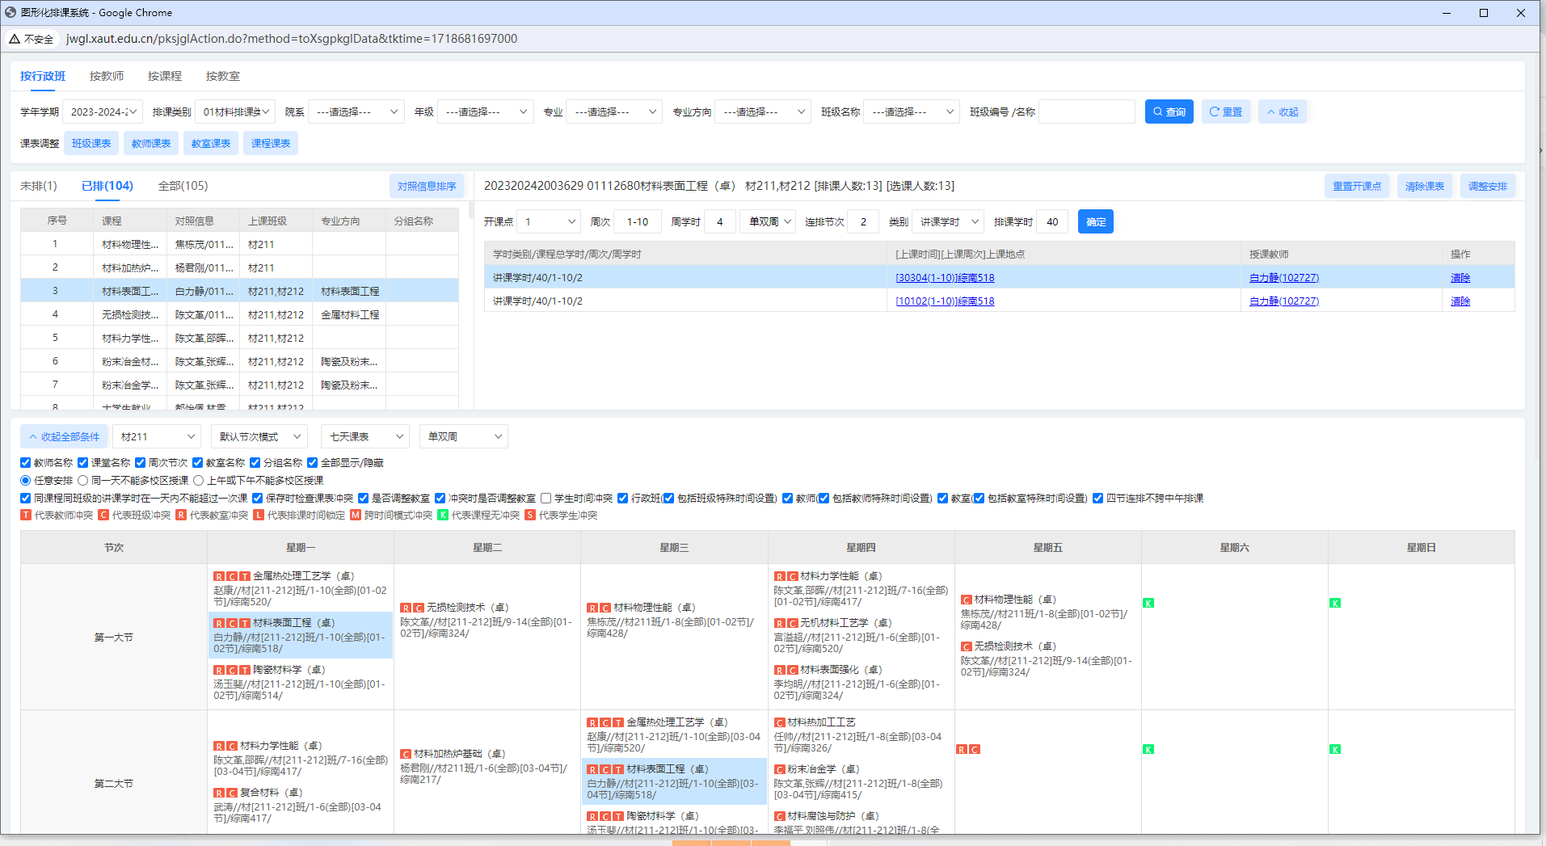Image resolution: width=1546 pixels, height=846 pixels.
Task: Expand the 七天课表 dropdown
Action: pos(365,437)
